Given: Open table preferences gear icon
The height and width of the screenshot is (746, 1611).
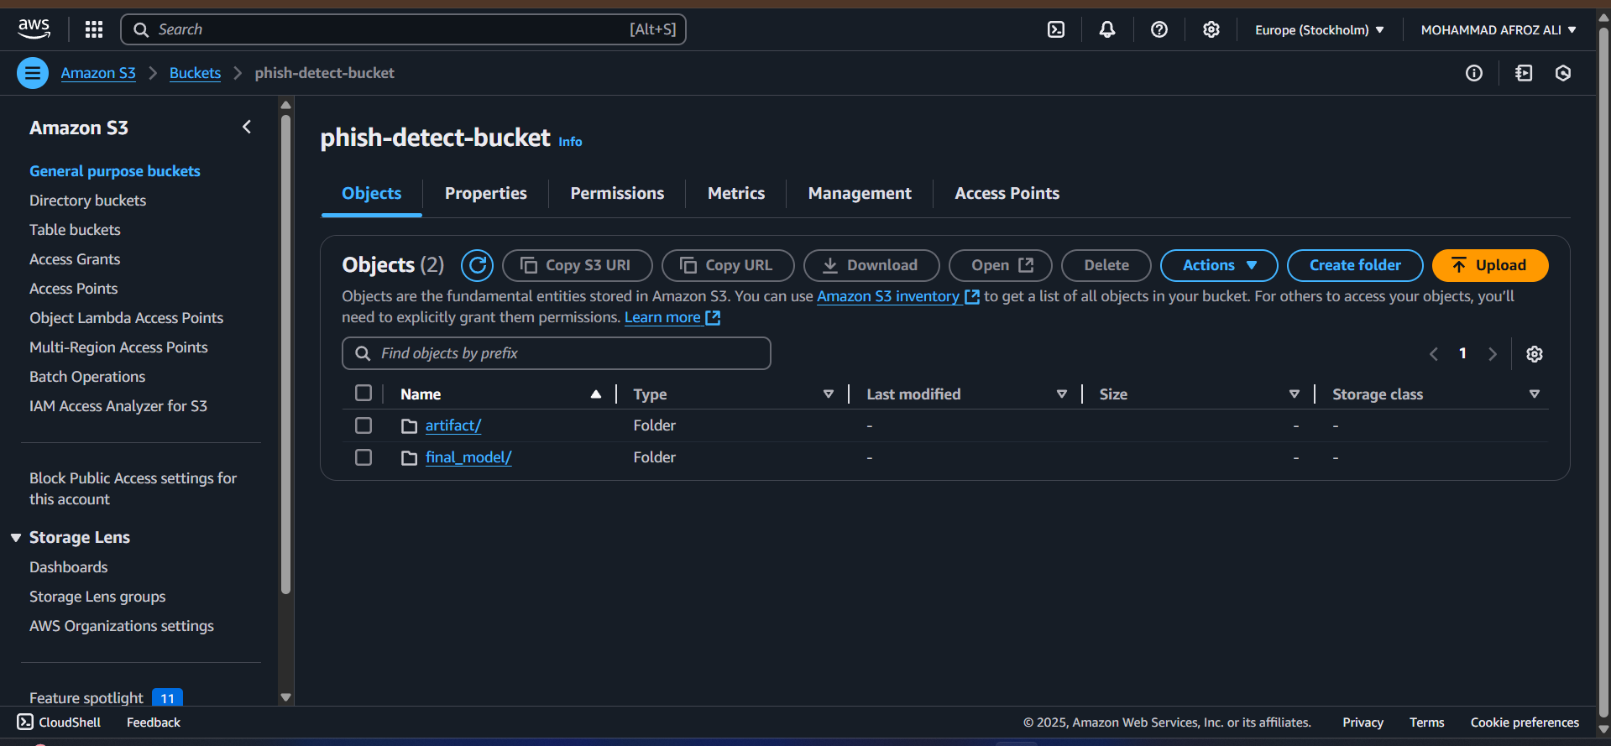Looking at the screenshot, I should 1535,354.
